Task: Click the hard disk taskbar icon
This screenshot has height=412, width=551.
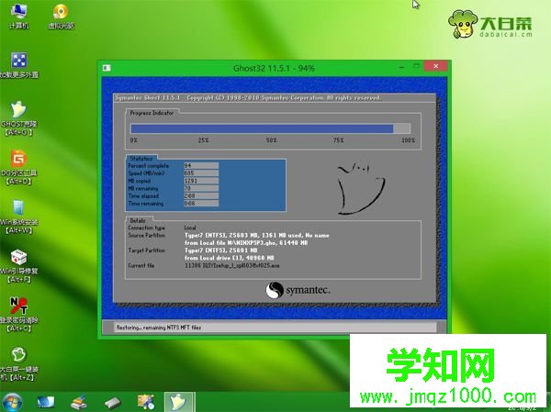Action: pos(112,403)
